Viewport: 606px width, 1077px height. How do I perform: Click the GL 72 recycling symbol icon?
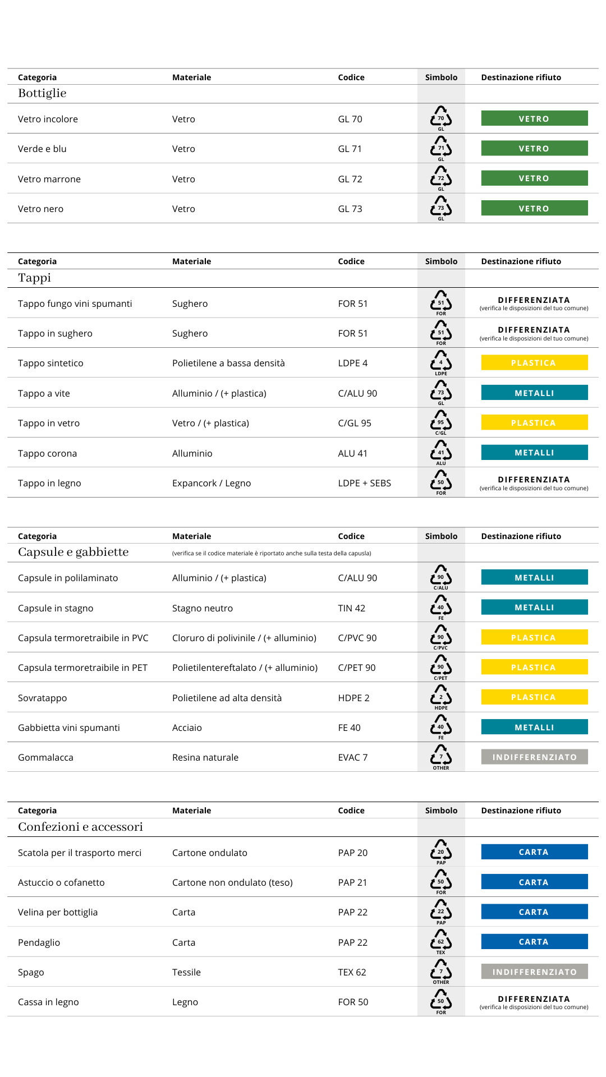point(441,178)
